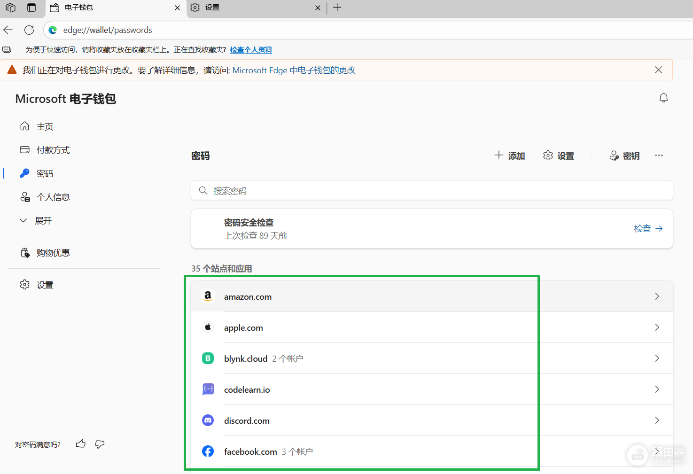The height and width of the screenshot is (474, 693).
Task: Click the warning triangle icon in banner
Action: [x=12, y=70]
